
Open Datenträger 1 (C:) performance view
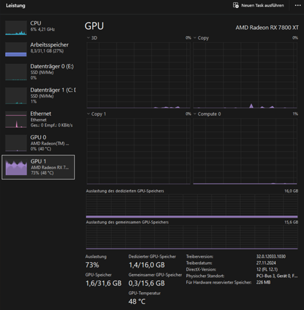(40, 96)
